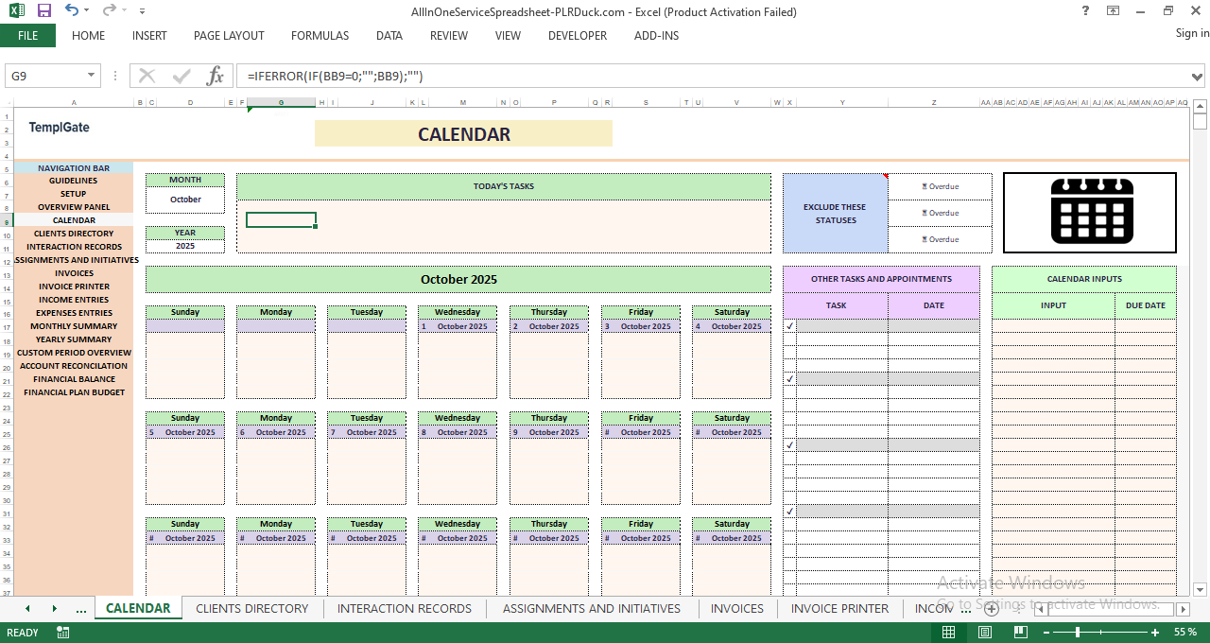Screen dimensions: 1210x643
Task: Go to GUIDELINES in navigation bar
Action: point(74,181)
